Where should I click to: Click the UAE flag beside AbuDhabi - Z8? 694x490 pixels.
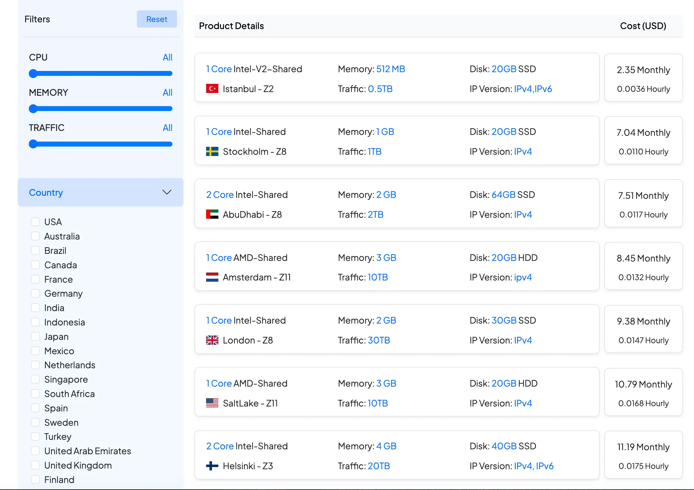(x=212, y=214)
